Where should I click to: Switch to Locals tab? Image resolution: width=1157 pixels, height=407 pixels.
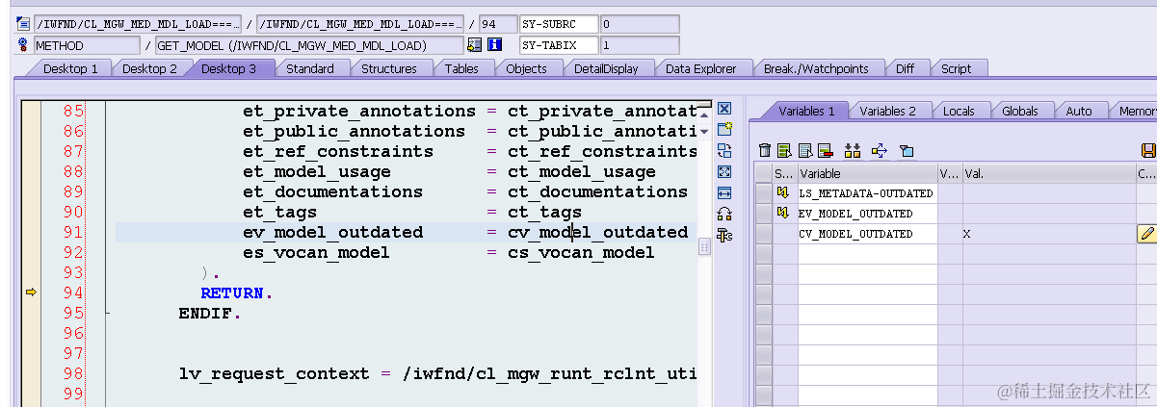[x=959, y=111]
